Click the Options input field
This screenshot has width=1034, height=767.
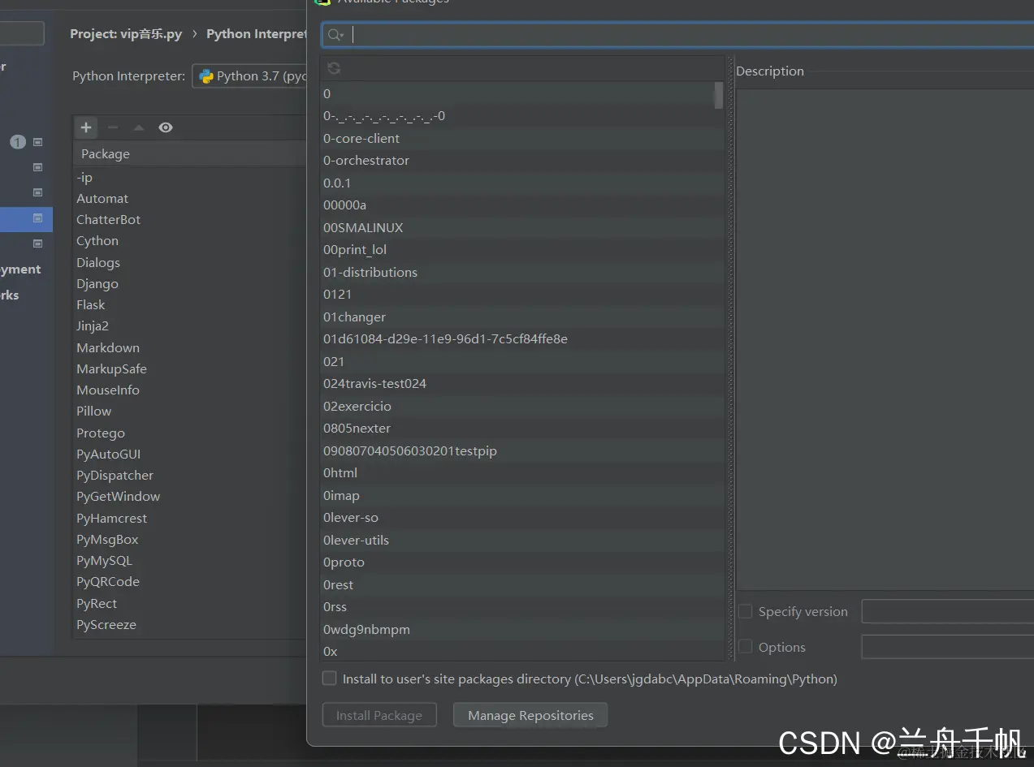pos(947,647)
